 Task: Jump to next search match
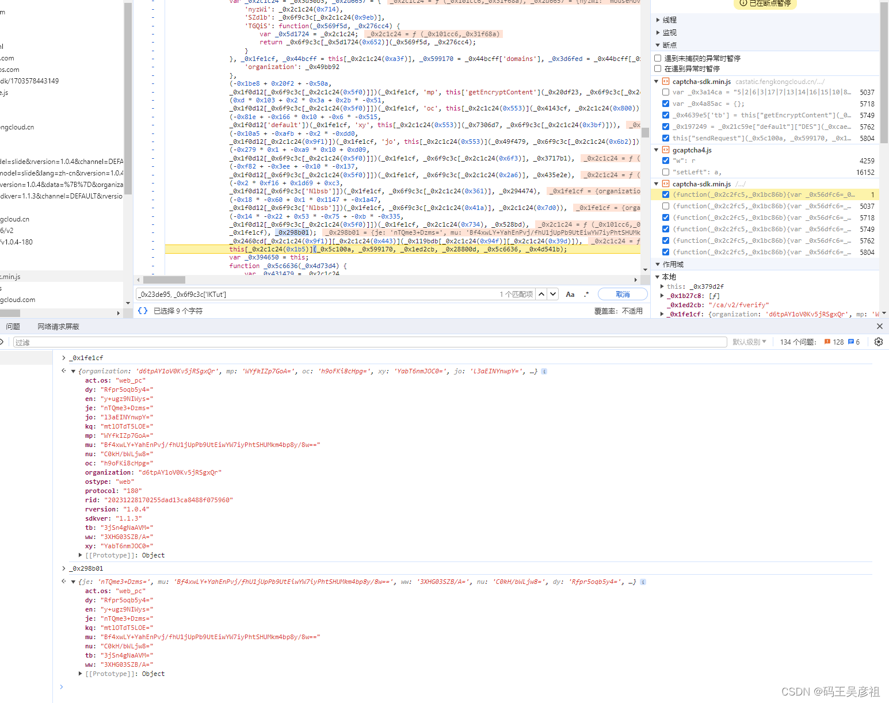tap(553, 294)
